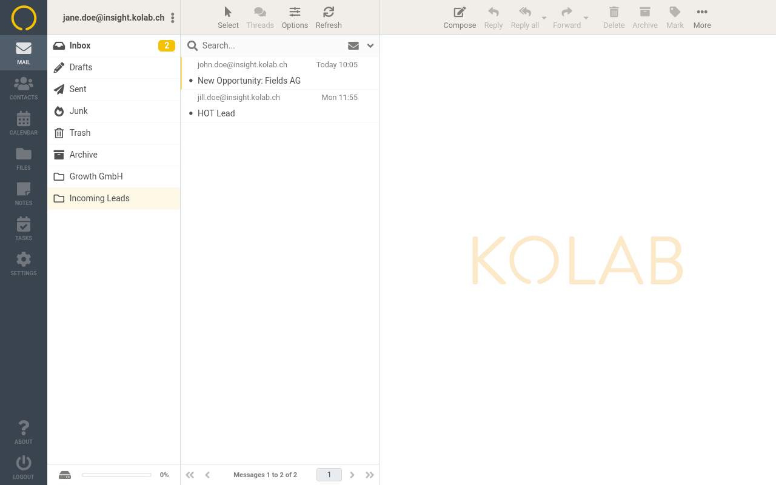
Task: Click the Select cursor tool
Action: 228,18
